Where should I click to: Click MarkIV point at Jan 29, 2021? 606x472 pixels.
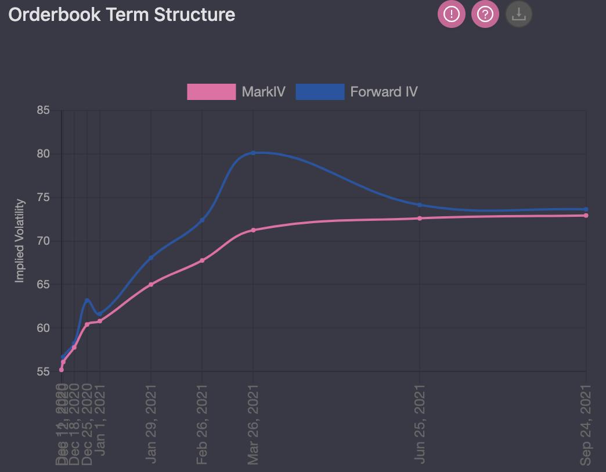click(x=151, y=284)
